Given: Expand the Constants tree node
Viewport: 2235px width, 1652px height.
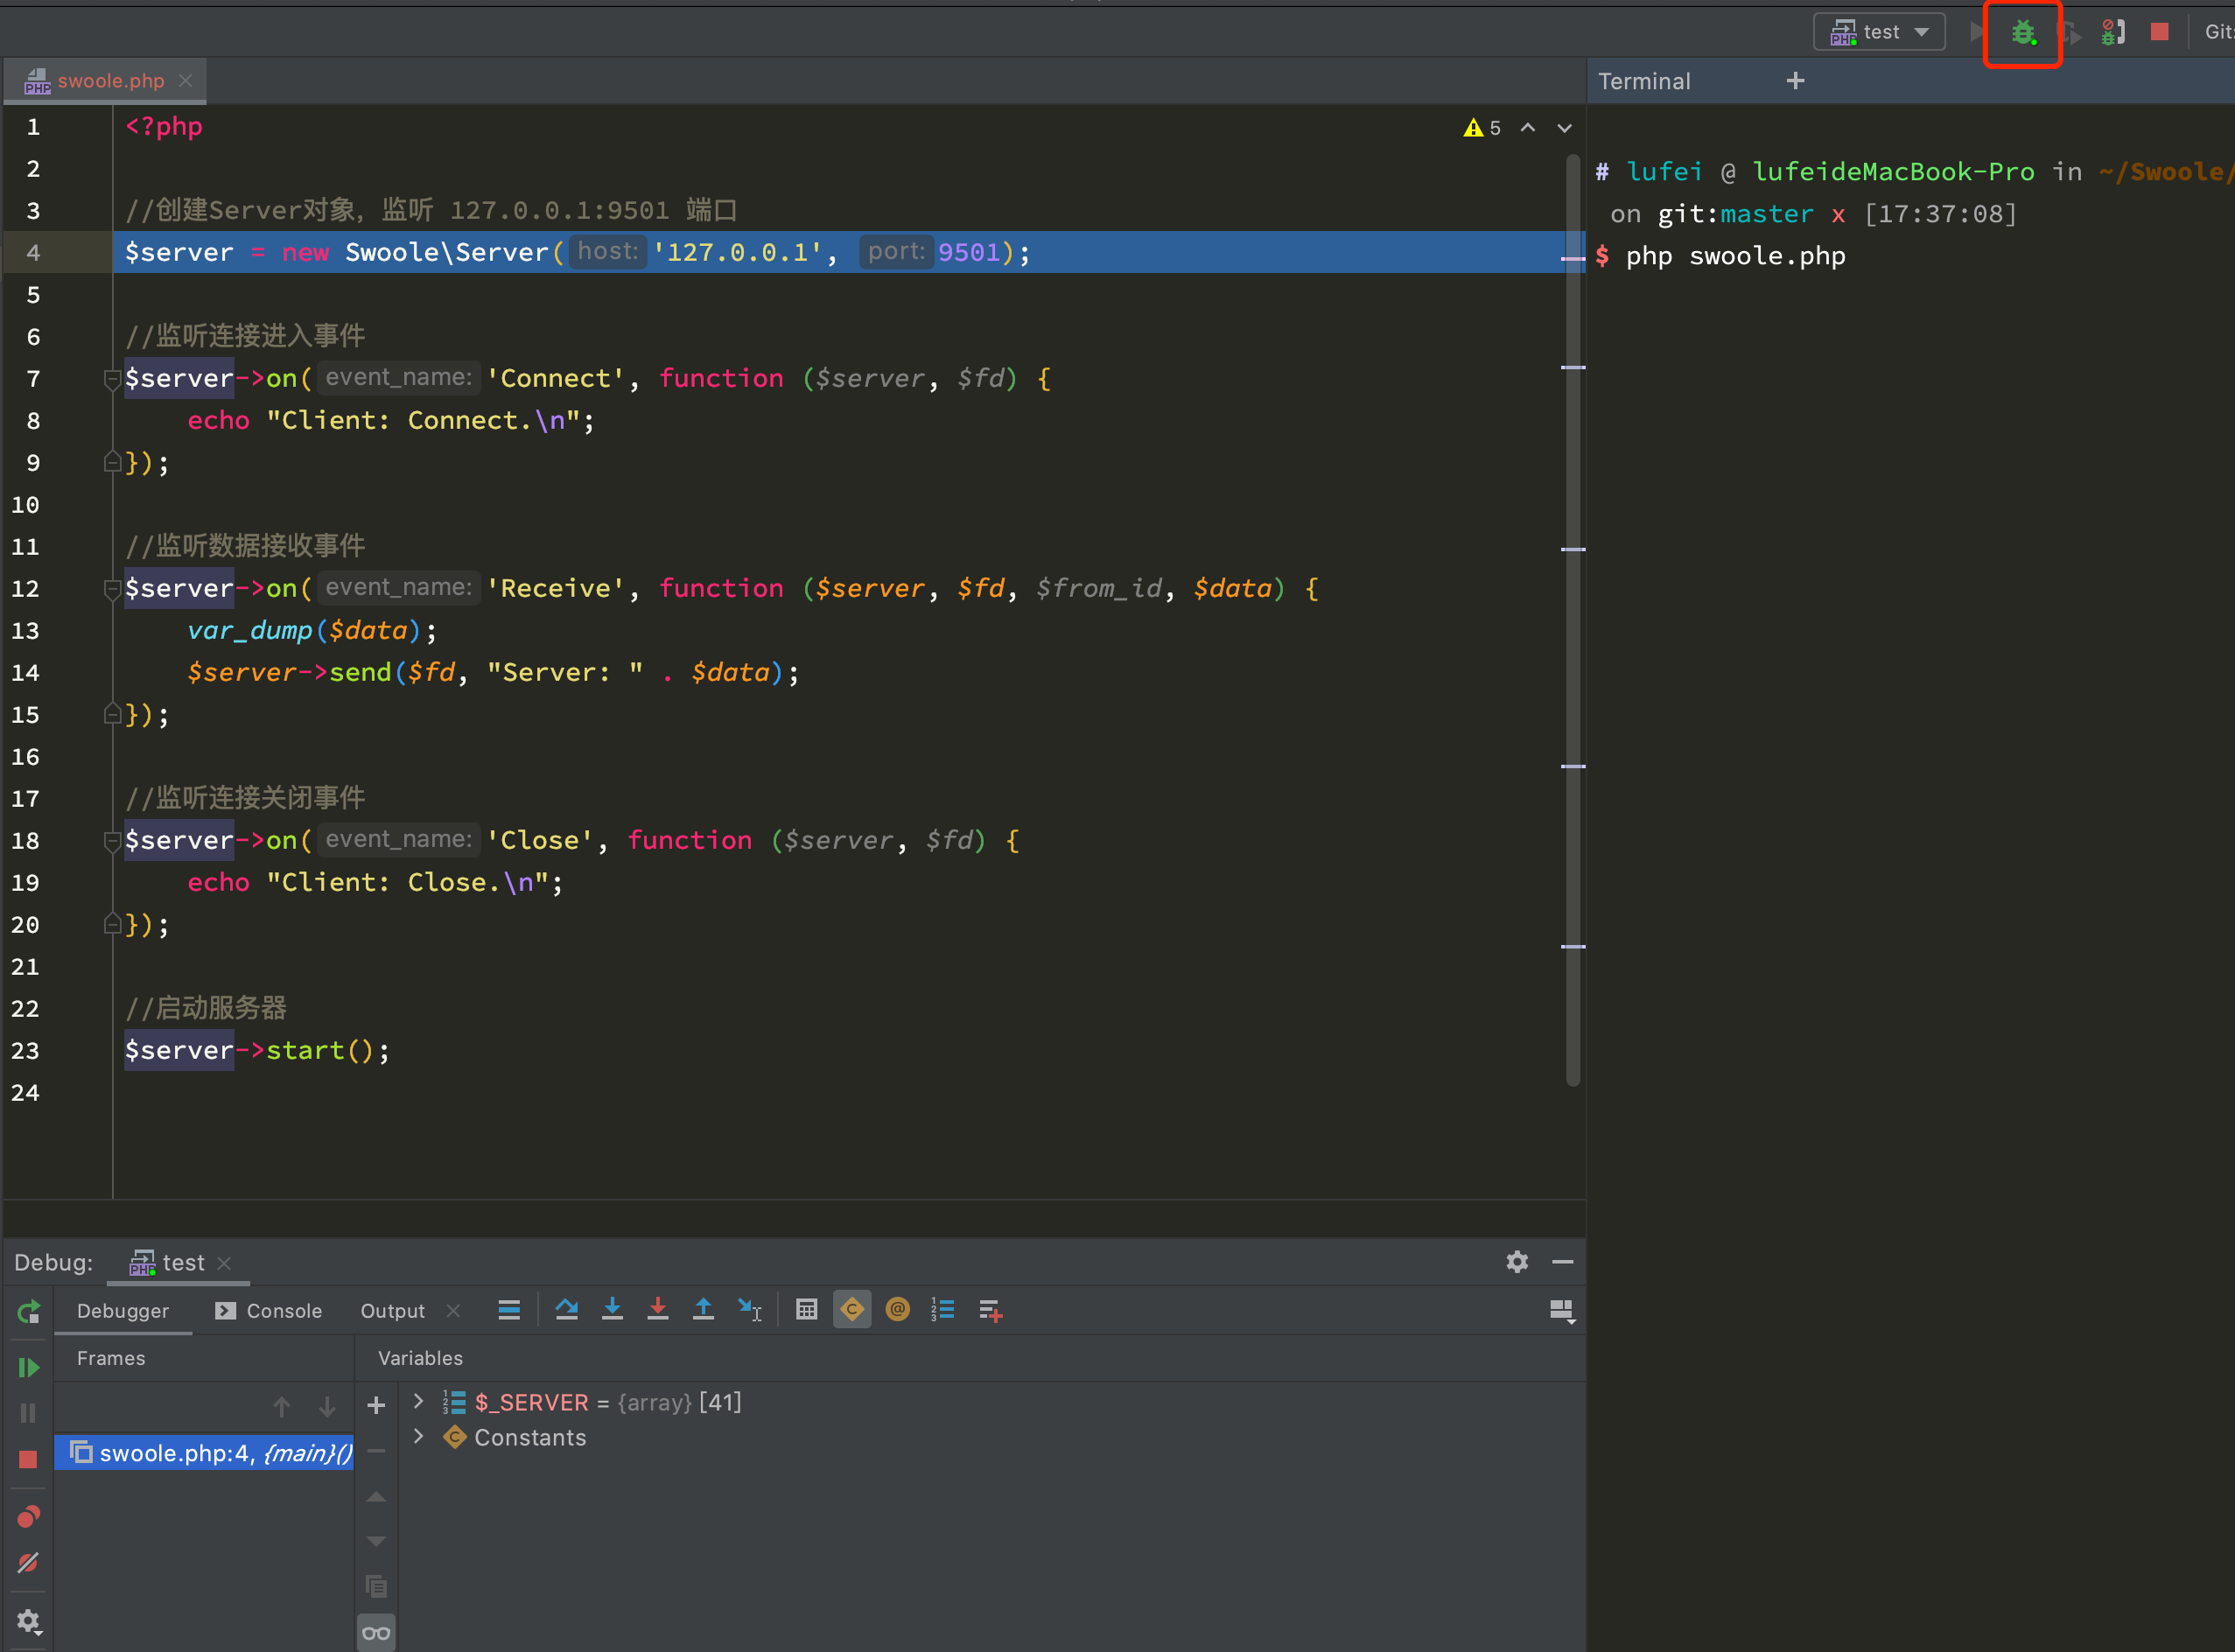Looking at the screenshot, I should click(x=419, y=1437).
